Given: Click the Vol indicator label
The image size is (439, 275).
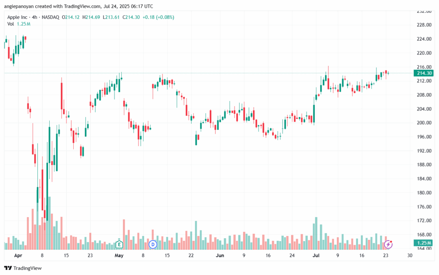Looking at the screenshot, I should pyautogui.click(x=10, y=24).
